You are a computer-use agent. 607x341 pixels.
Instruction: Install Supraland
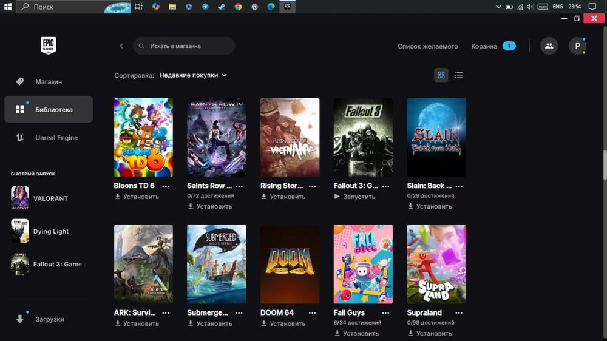430,333
